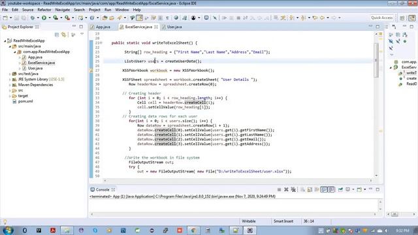This screenshot has width=418, height=235.
Task: Click the Quick Access search field
Action: (x=381, y=18)
